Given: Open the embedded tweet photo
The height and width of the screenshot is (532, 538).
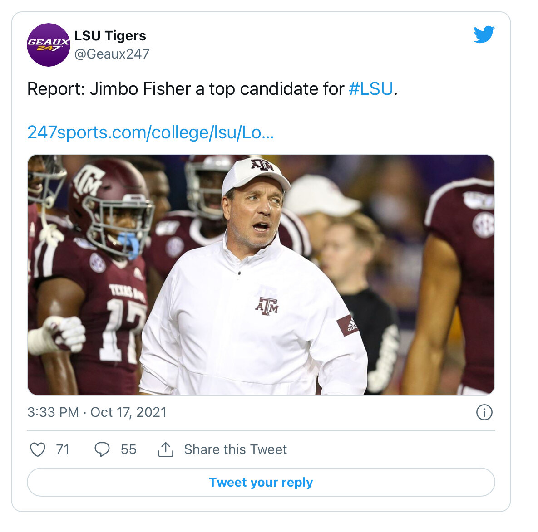Looking at the screenshot, I should 261,274.
